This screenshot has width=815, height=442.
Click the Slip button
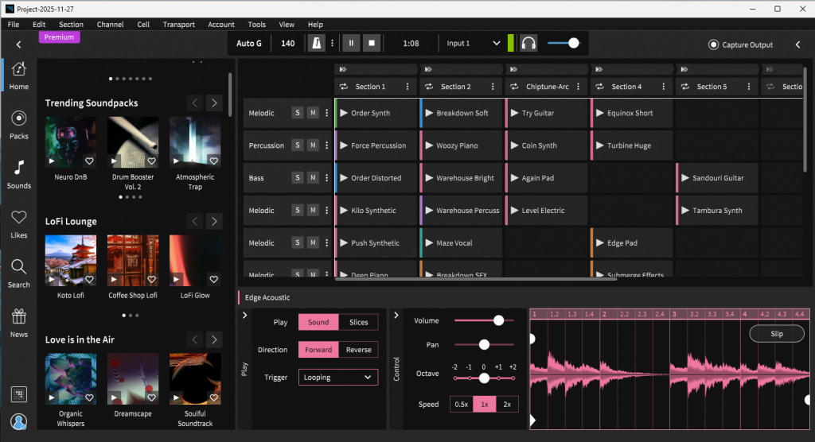pyautogui.click(x=776, y=334)
